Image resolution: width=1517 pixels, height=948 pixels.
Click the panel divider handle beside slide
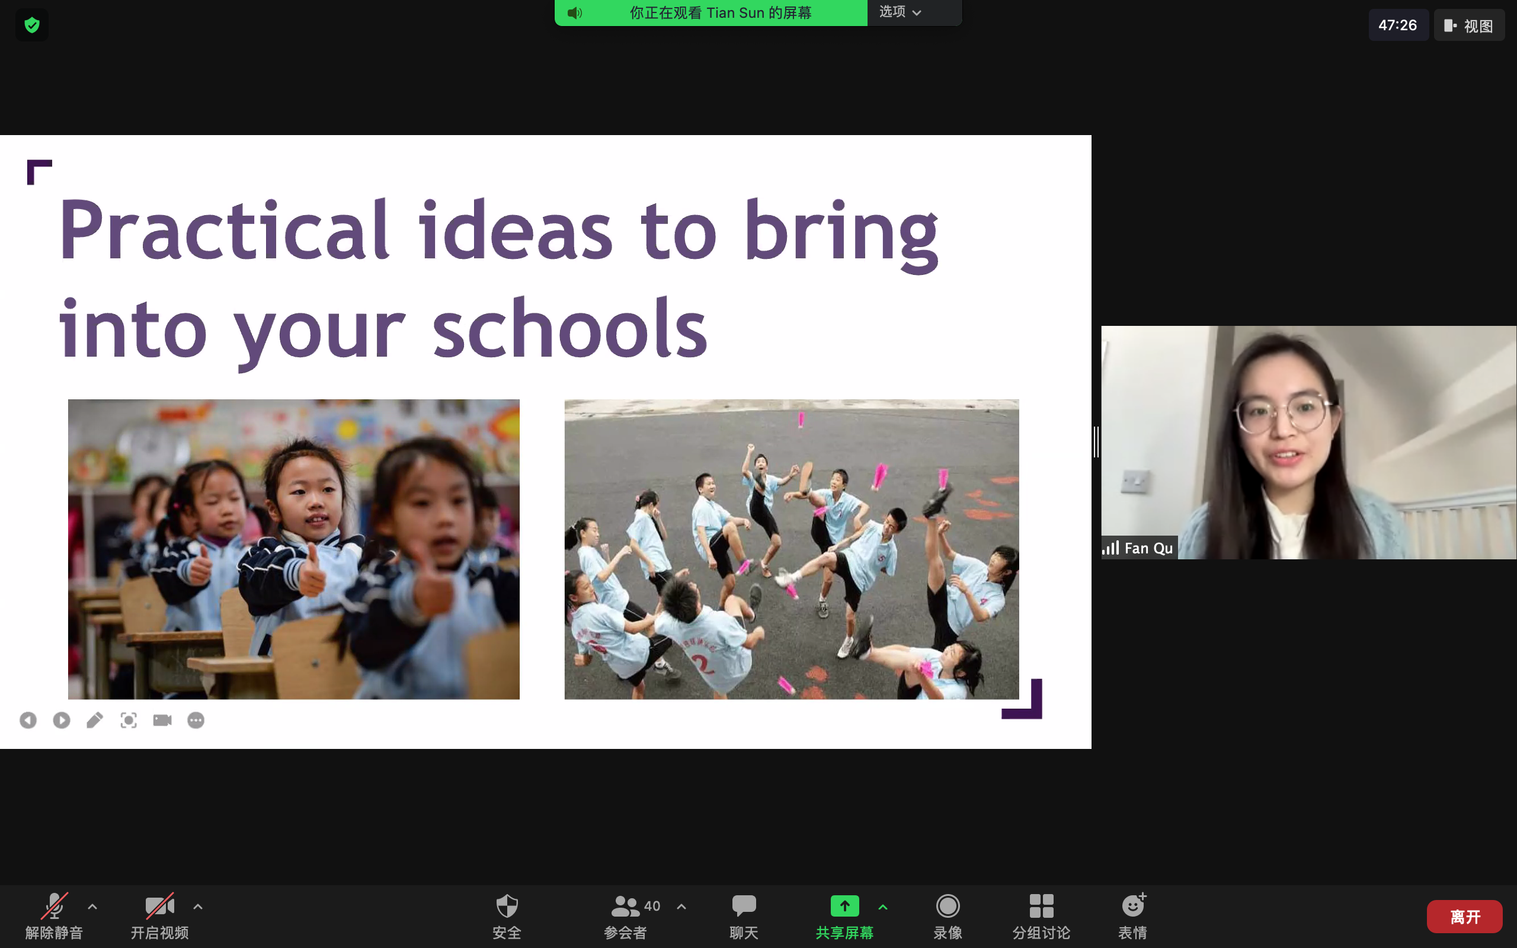coord(1096,441)
